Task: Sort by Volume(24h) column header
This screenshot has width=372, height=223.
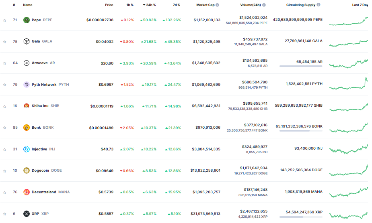Action: [x=250, y=5]
